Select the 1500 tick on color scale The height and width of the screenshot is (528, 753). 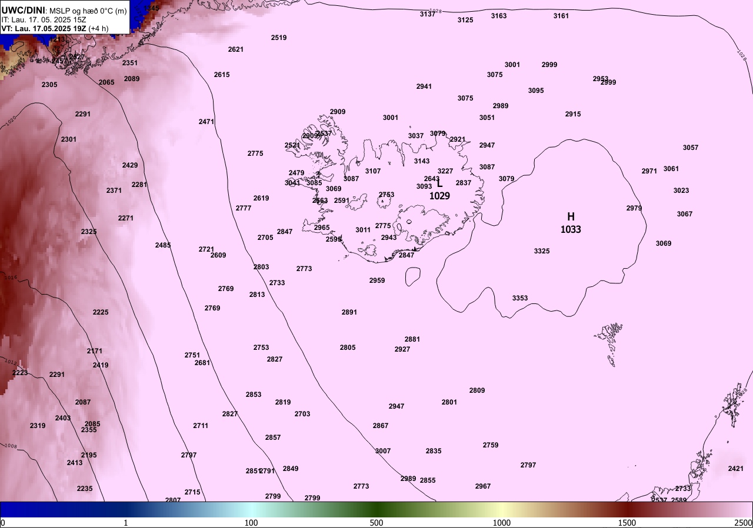pyautogui.click(x=627, y=523)
